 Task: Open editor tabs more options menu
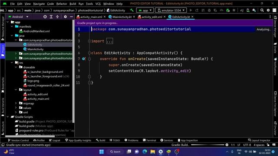click(270, 16)
